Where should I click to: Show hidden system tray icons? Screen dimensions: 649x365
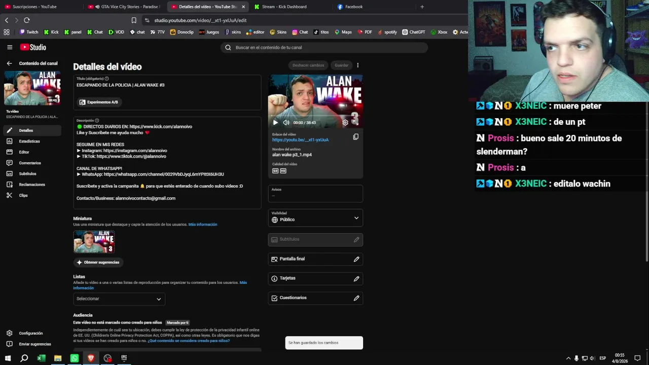(x=568, y=358)
